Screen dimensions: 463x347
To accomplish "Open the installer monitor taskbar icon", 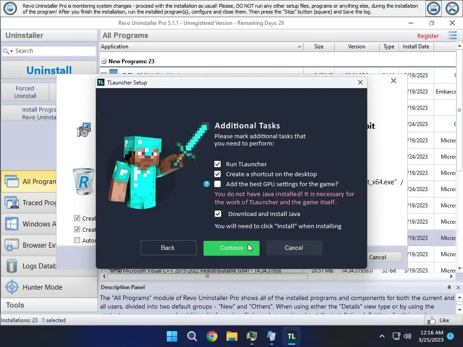I will point(251,336).
